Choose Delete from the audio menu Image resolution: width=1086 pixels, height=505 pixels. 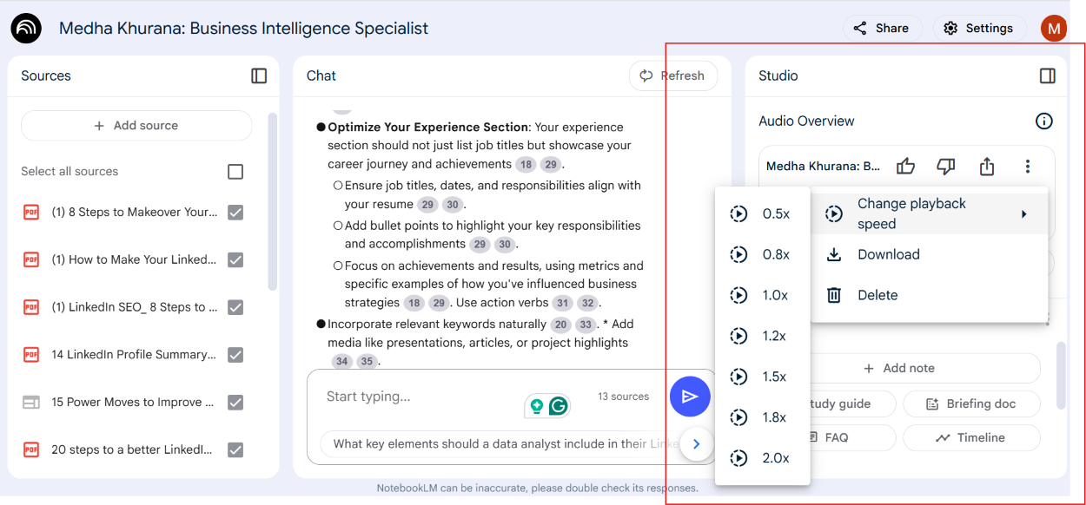[929, 295]
